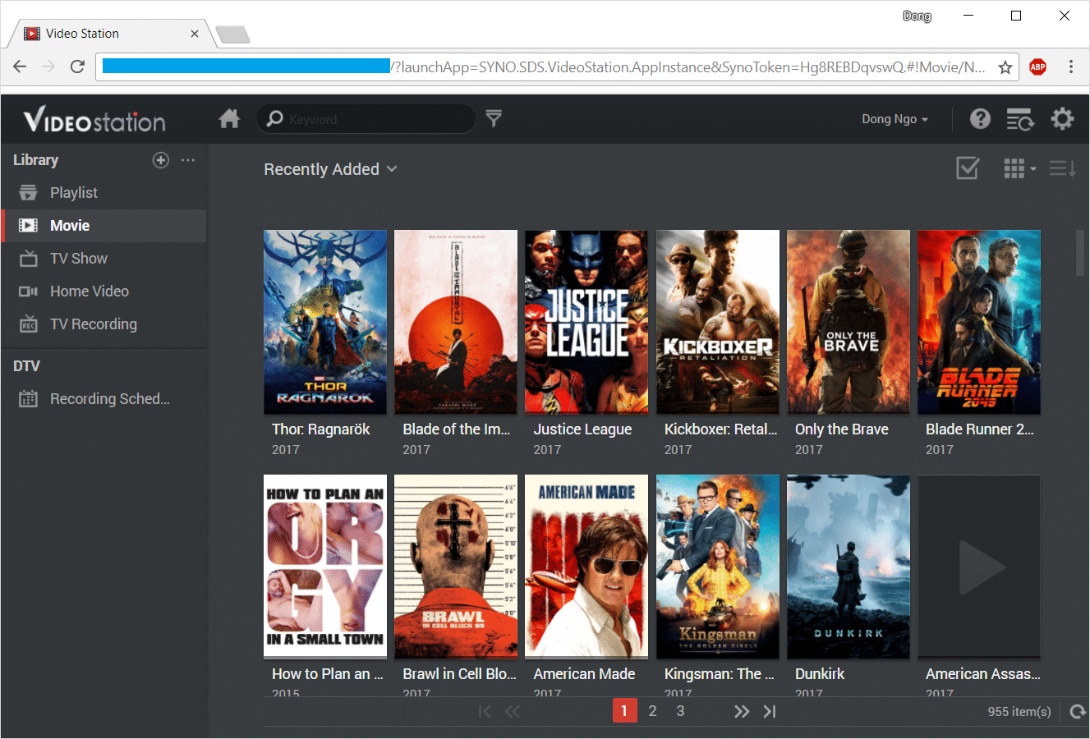Screen dimensions: 1090x739
Task: Go to page 3
Action: tap(680, 711)
